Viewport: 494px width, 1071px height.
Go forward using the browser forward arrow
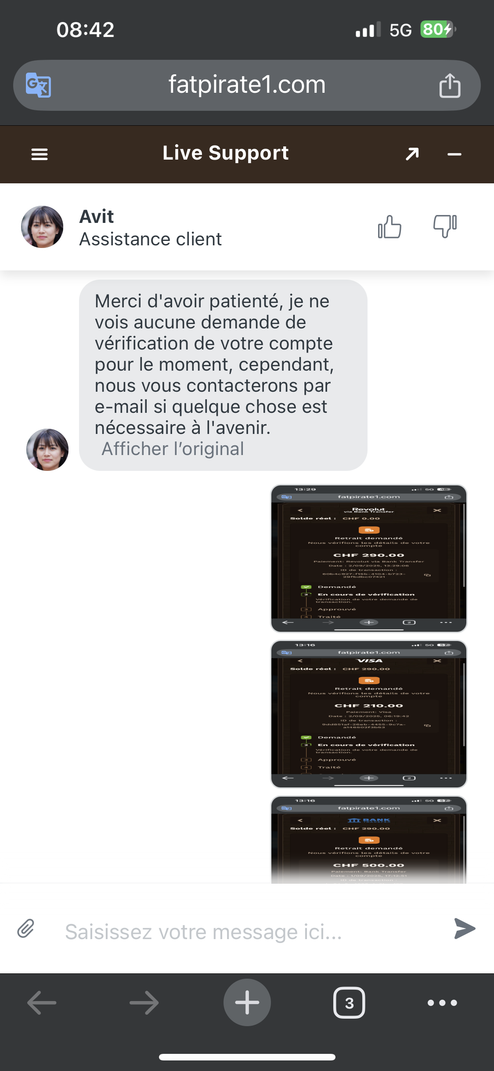click(144, 1003)
